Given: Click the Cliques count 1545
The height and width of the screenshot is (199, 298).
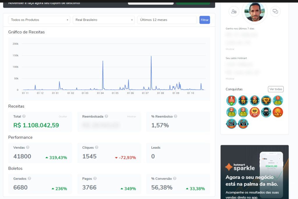Looking at the screenshot, I should [90, 156].
